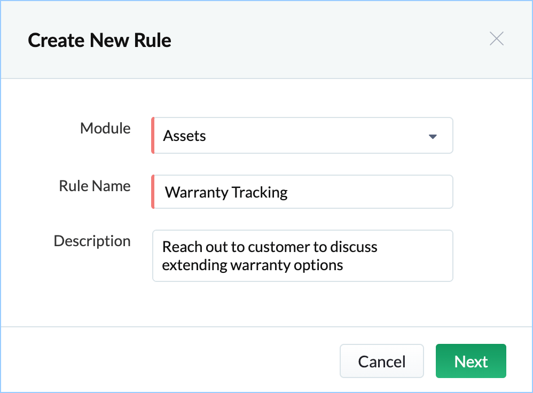
Task: Click red required marker on Rule Name field
Action: click(153, 192)
